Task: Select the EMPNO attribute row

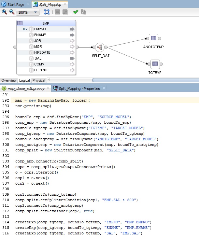Action: 46,29
